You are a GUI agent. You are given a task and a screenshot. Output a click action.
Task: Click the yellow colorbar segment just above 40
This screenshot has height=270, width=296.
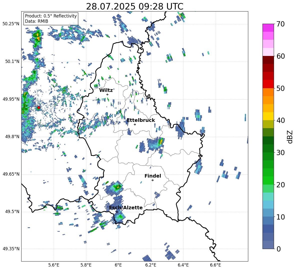pos(268,116)
